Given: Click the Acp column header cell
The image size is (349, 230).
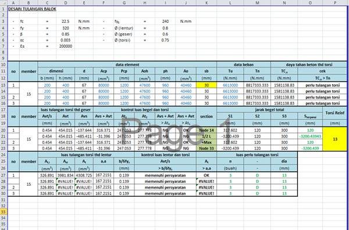Looking at the screenshot, I should click(104, 71).
